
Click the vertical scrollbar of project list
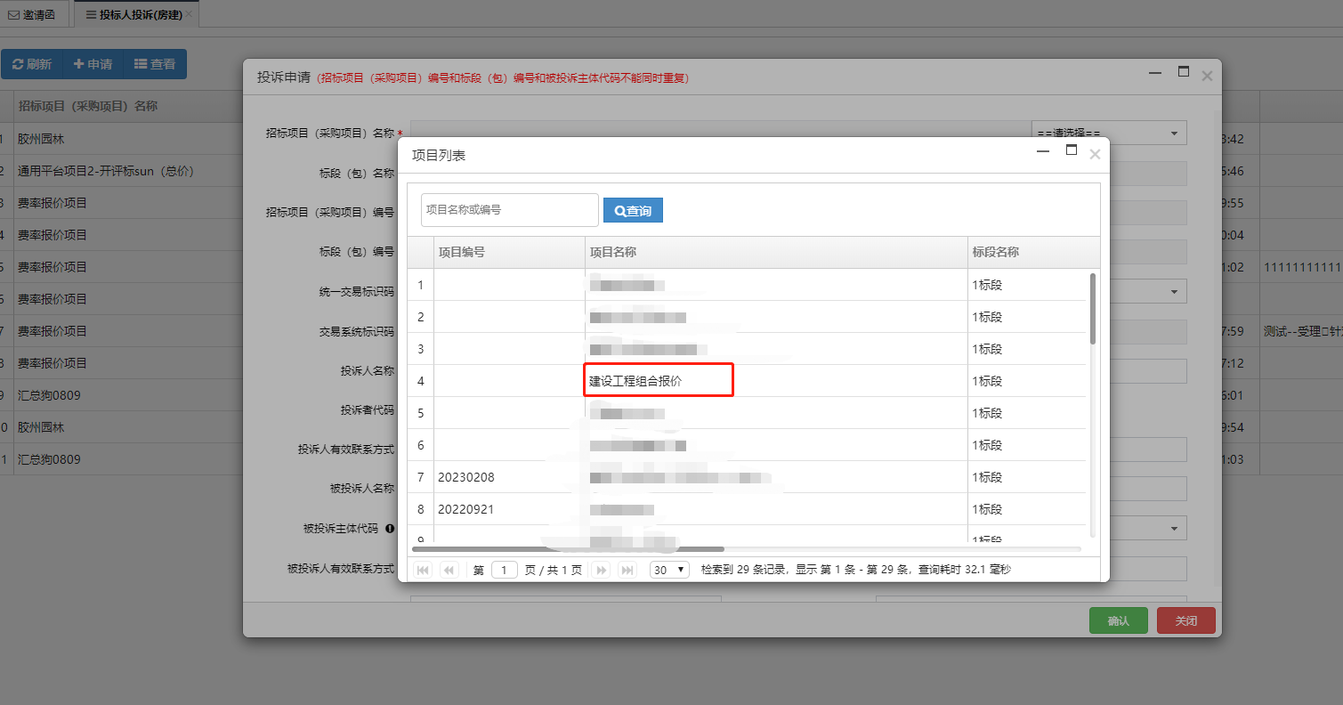pyautogui.click(x=1093, y=309)
